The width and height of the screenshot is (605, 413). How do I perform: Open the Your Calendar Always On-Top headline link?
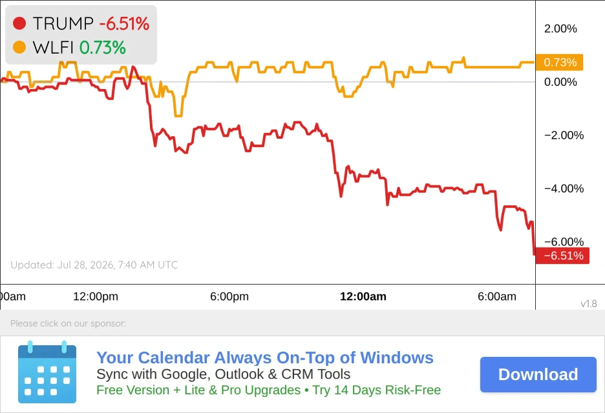coord(265,358)
